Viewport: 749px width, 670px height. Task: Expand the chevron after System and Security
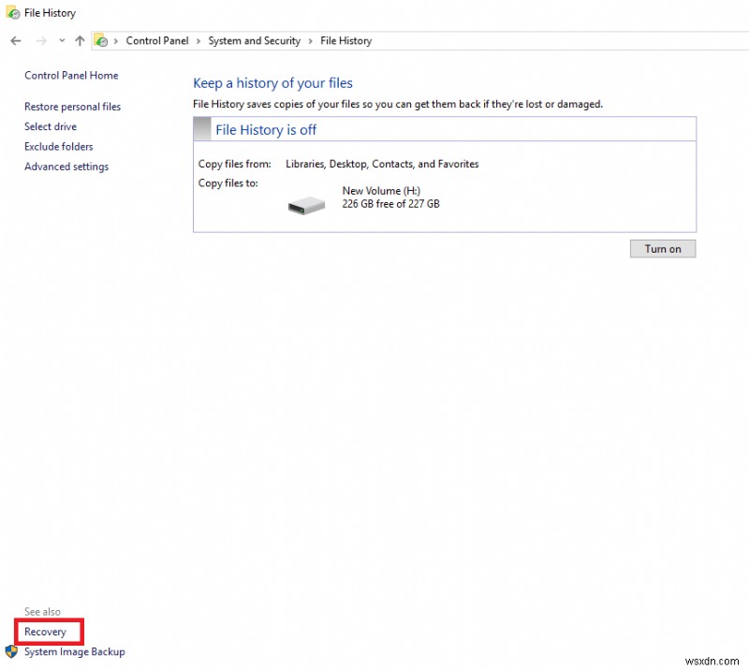point(309,40)
